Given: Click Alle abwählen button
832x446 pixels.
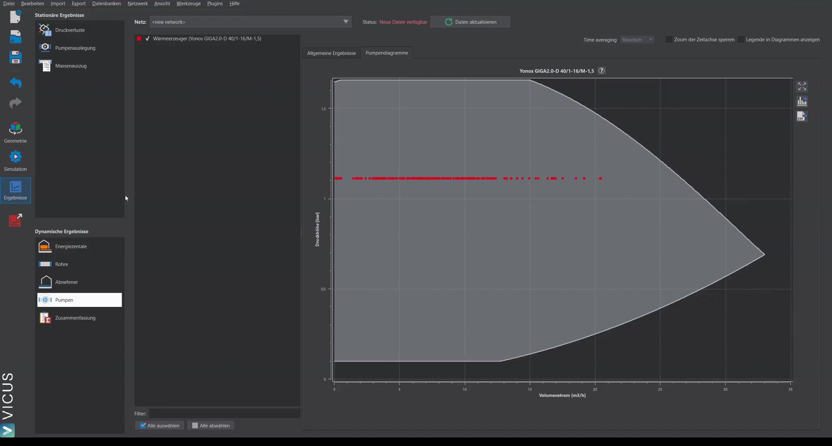Looking at the screenshot, I should 211,426.
